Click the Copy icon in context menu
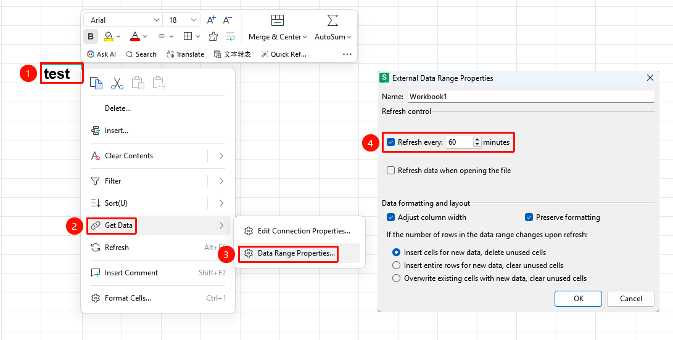The height and width of the screenshot is (340, 673). pyautogui.click(x=96, y=83)
